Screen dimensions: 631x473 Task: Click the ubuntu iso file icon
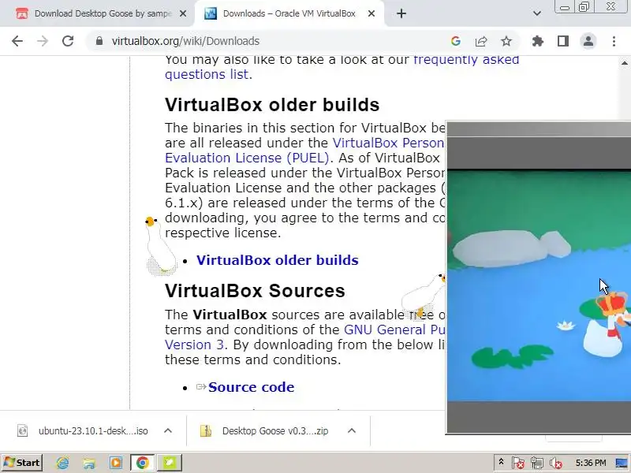coord(23,430)
